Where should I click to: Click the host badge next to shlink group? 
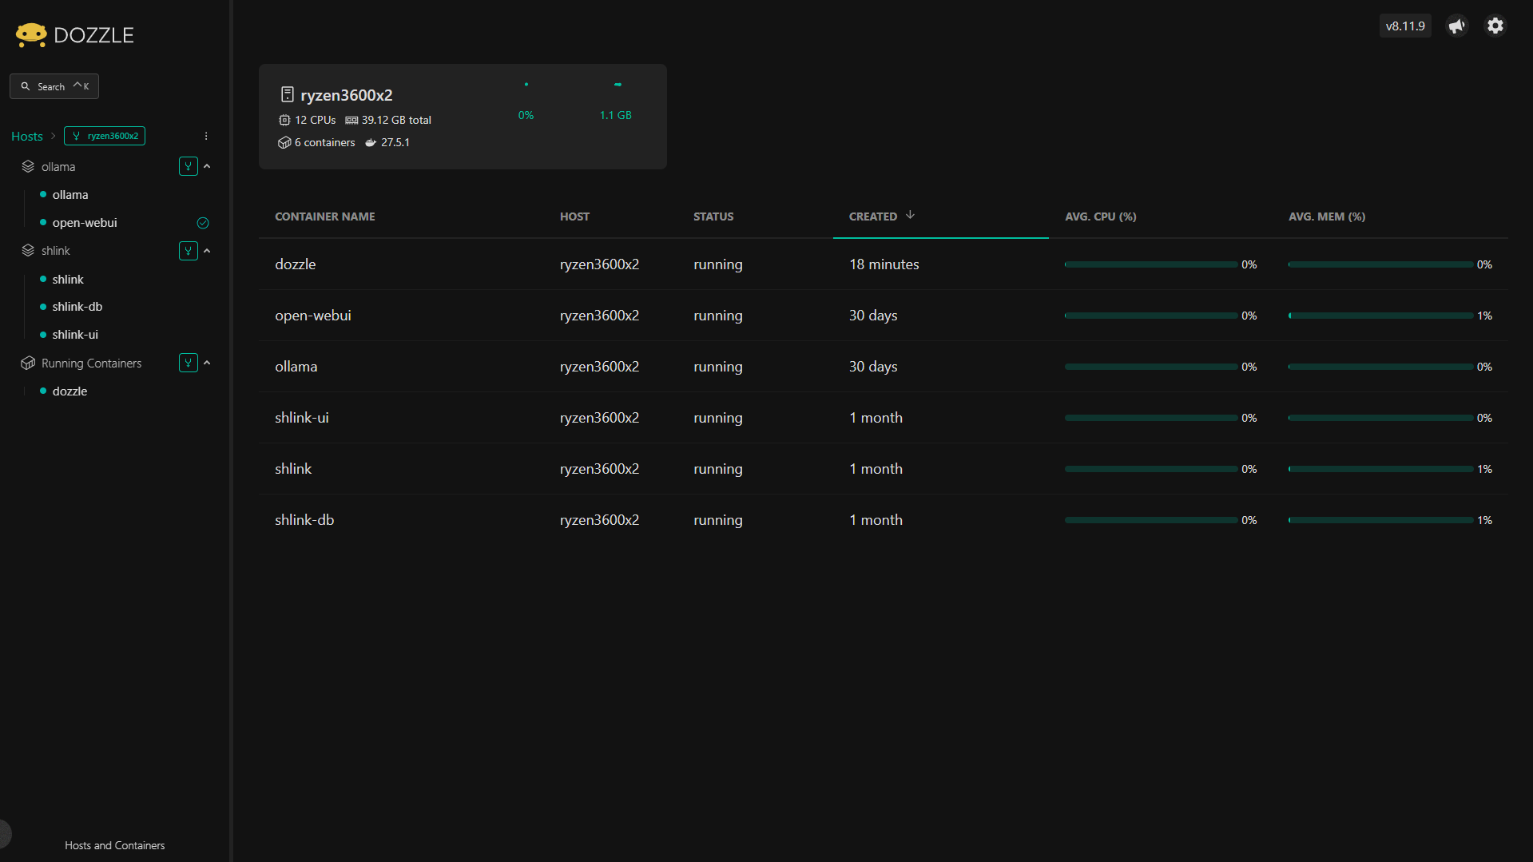pyautogui.click(x=189, y=251)
